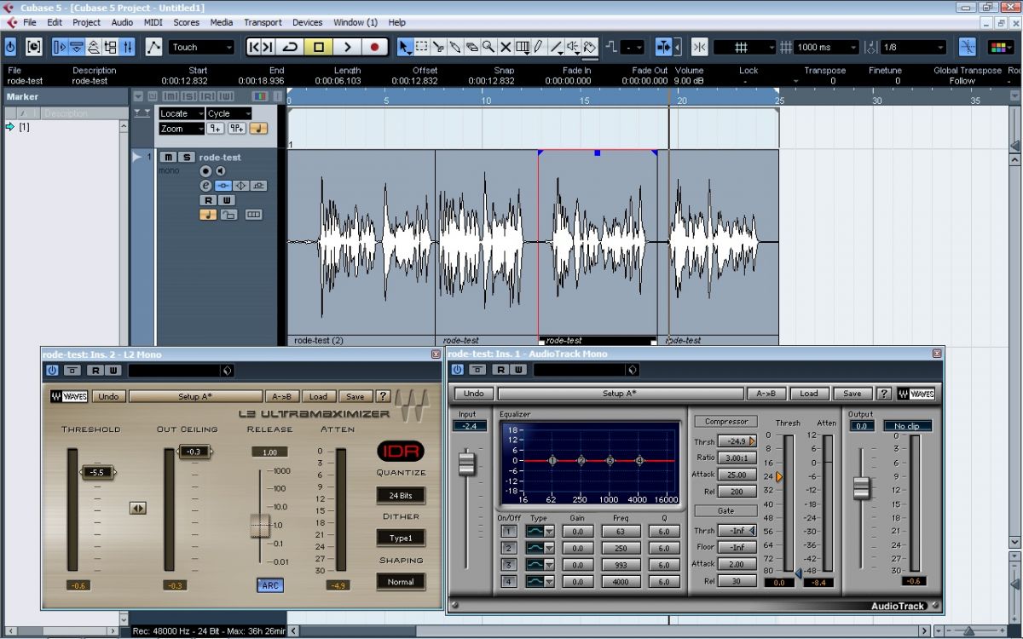The image size is (1023, 639).
Task: Select the Color paint bucket tool
Action: click(590, 47)
